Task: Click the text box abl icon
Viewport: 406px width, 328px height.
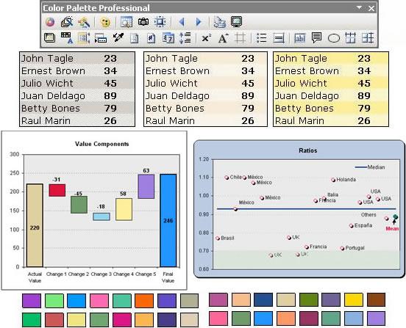Action: (300, 38)
